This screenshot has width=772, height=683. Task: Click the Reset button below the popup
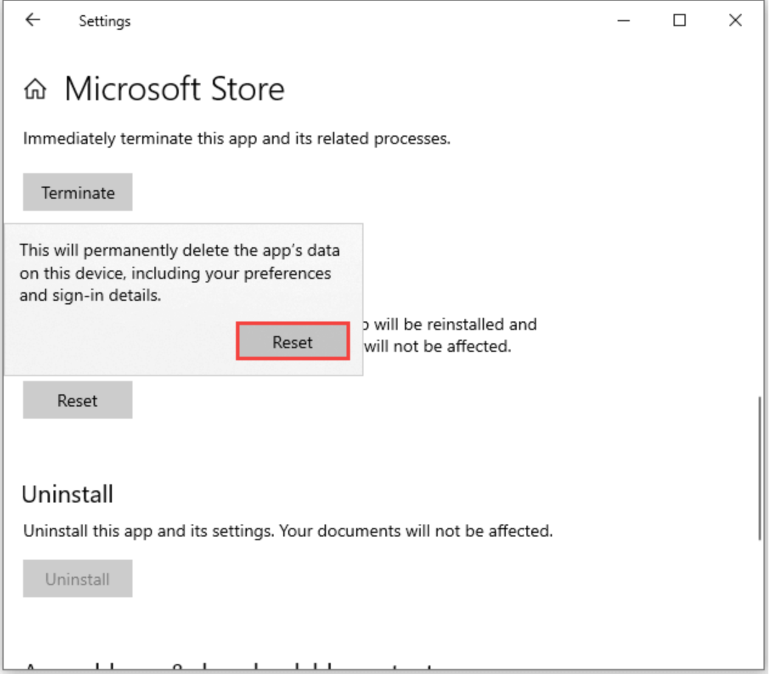[78, 400]
